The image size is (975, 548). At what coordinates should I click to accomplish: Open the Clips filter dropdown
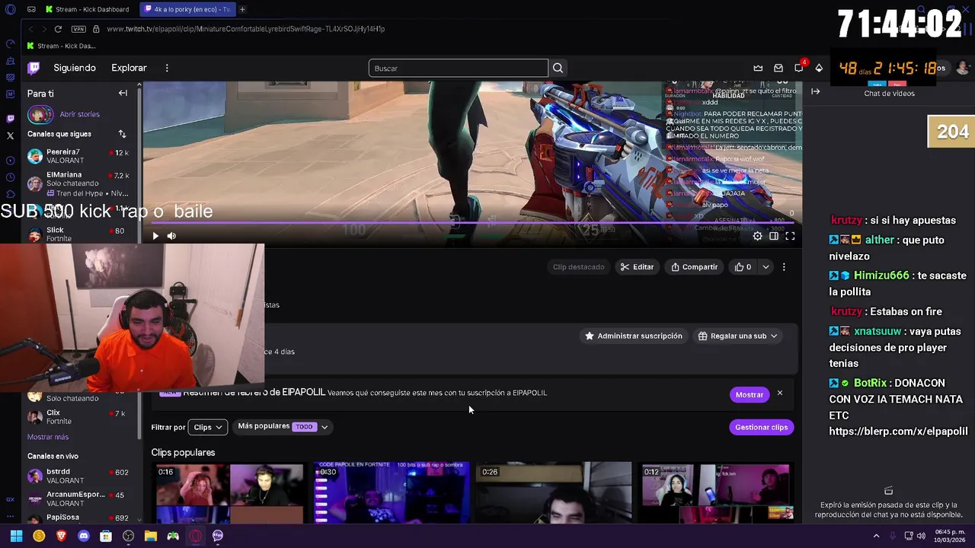tap(207, 427)
